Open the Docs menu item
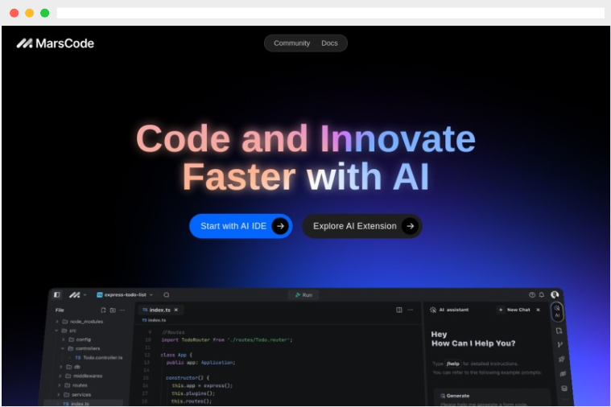The image size is (611, 407). tap(329, 43)
